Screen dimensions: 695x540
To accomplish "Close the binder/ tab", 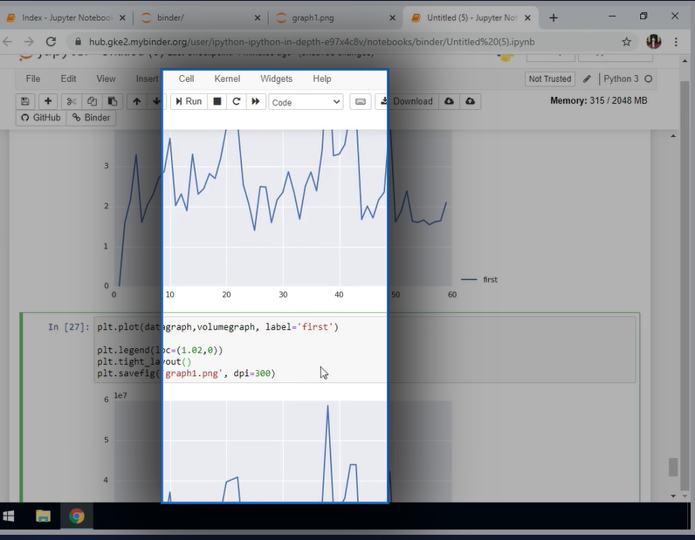I will (x=258, y=17).
